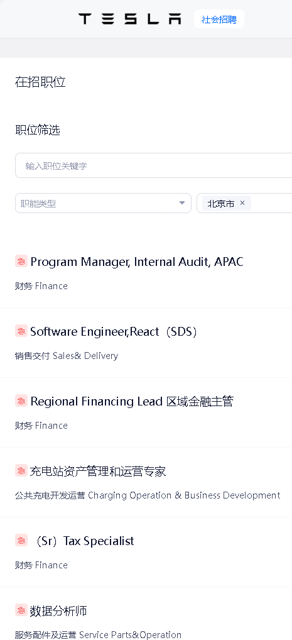Screen dimensions: 292x640
Task: Remove the 北京市 location tag
Action: coord(242,203)
